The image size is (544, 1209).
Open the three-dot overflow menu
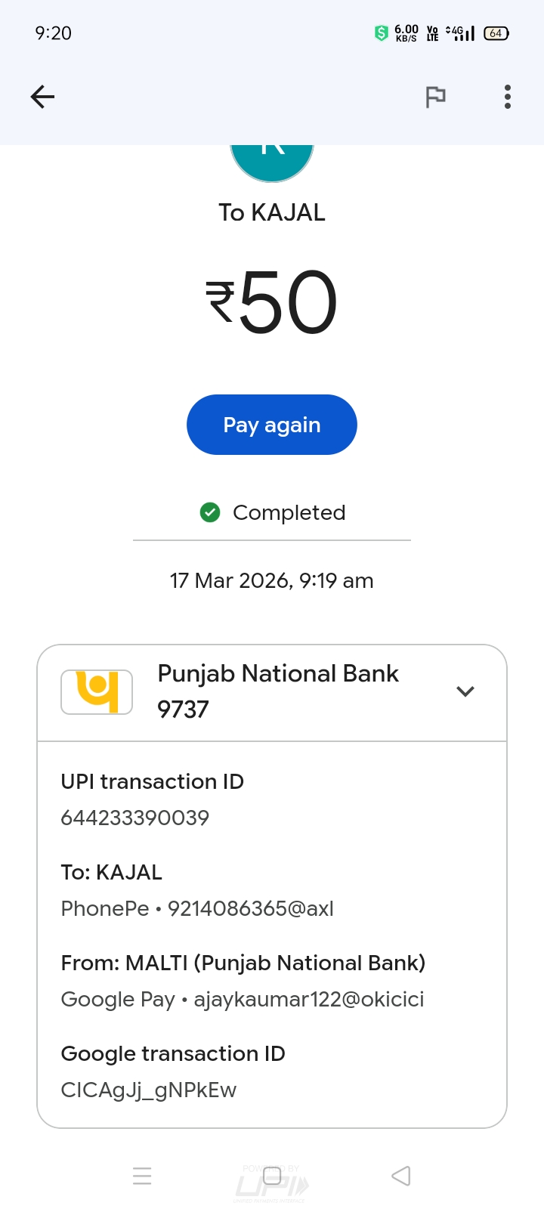[x=507, y=97]
